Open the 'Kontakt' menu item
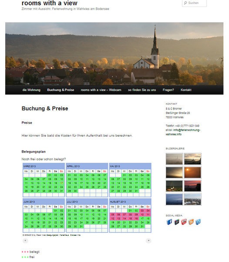229x262 pixels. click(x=186, y=90)
